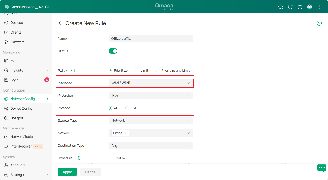
Task: Select the List protocol option
Action: (x=127, y=108)
